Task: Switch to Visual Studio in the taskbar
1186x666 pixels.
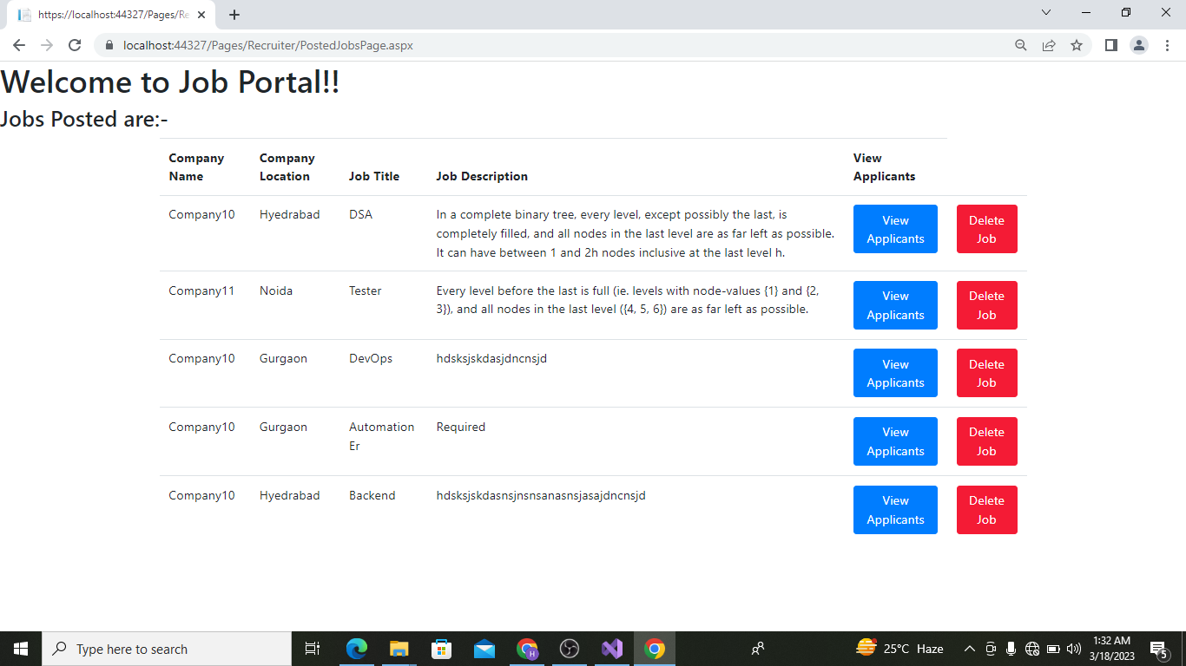Action: [x=612, y=649]
